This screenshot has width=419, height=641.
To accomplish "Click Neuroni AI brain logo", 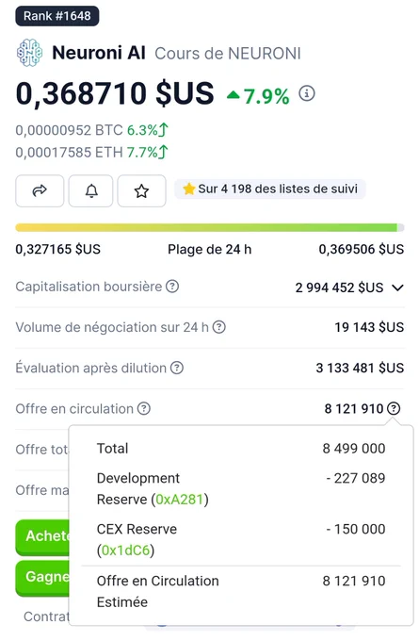I will tap(29, 53).
